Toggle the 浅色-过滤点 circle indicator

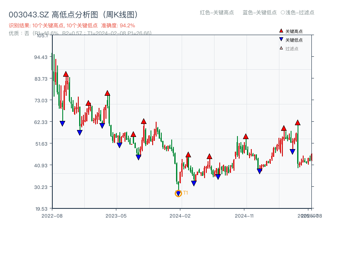point(283,13)
